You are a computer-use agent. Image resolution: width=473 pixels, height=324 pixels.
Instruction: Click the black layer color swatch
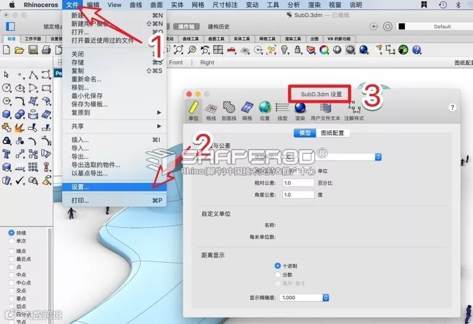(401, 27)
